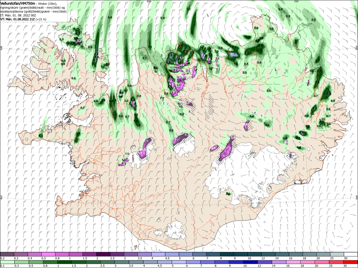The image size is (358, 268).
Task: Click the Veðurstofan/HM750m map title
Action: (x=18, y=3)
